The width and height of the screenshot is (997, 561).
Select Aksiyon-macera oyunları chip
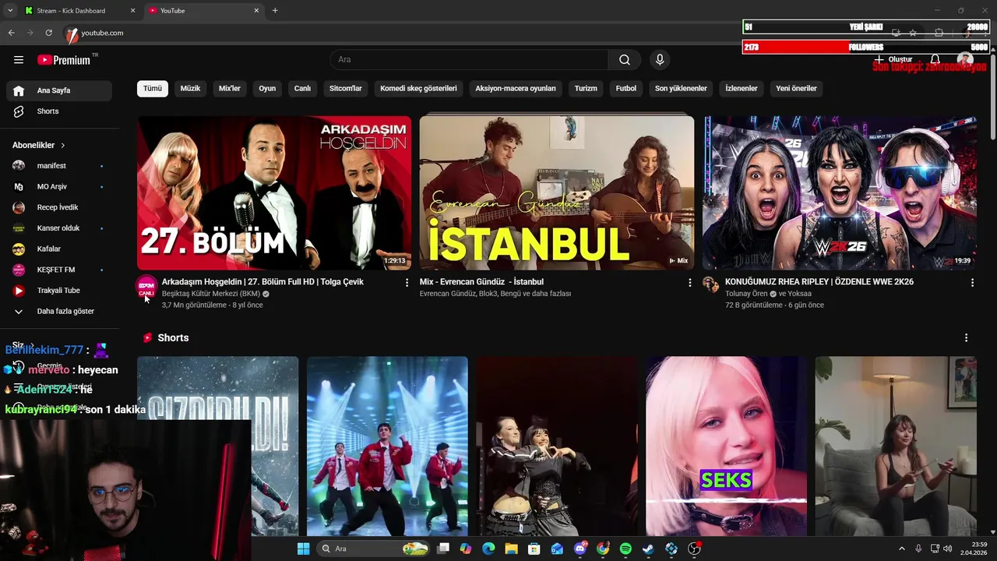pyautogui.click(x=516, y=89)
